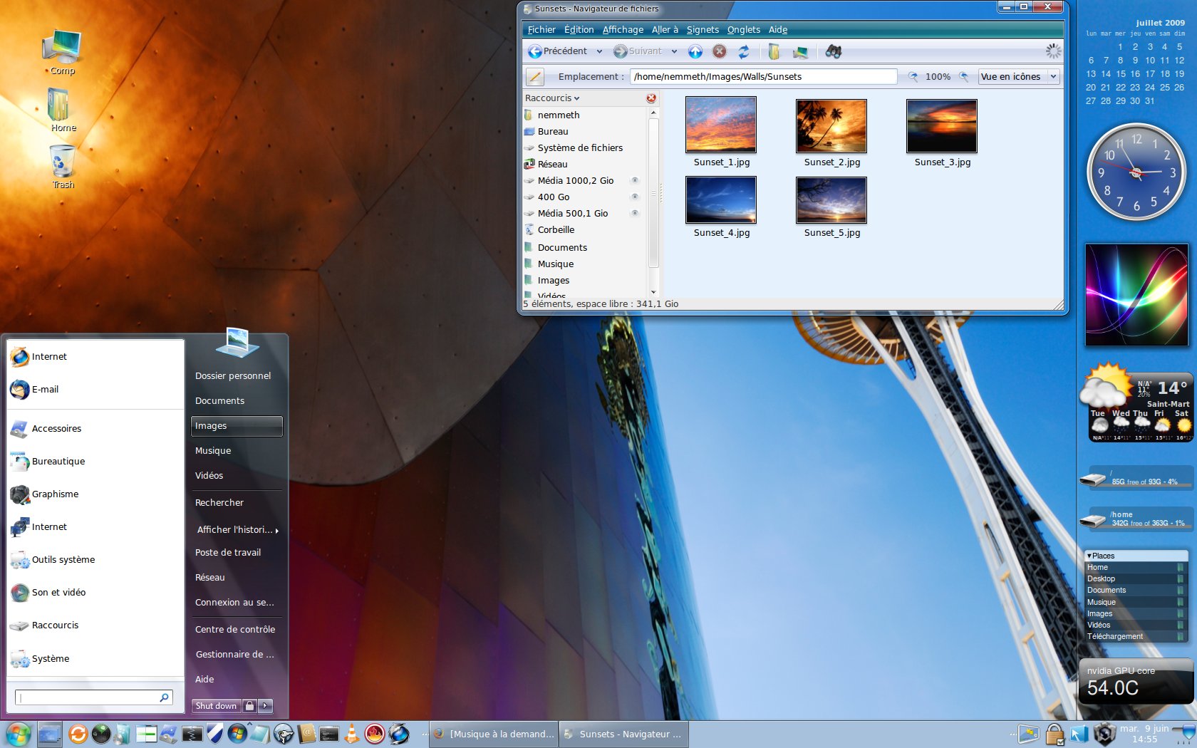Screen dimensions: 1197x748
Task: Select Musique in the file browser sidebar
Action: 584,264
